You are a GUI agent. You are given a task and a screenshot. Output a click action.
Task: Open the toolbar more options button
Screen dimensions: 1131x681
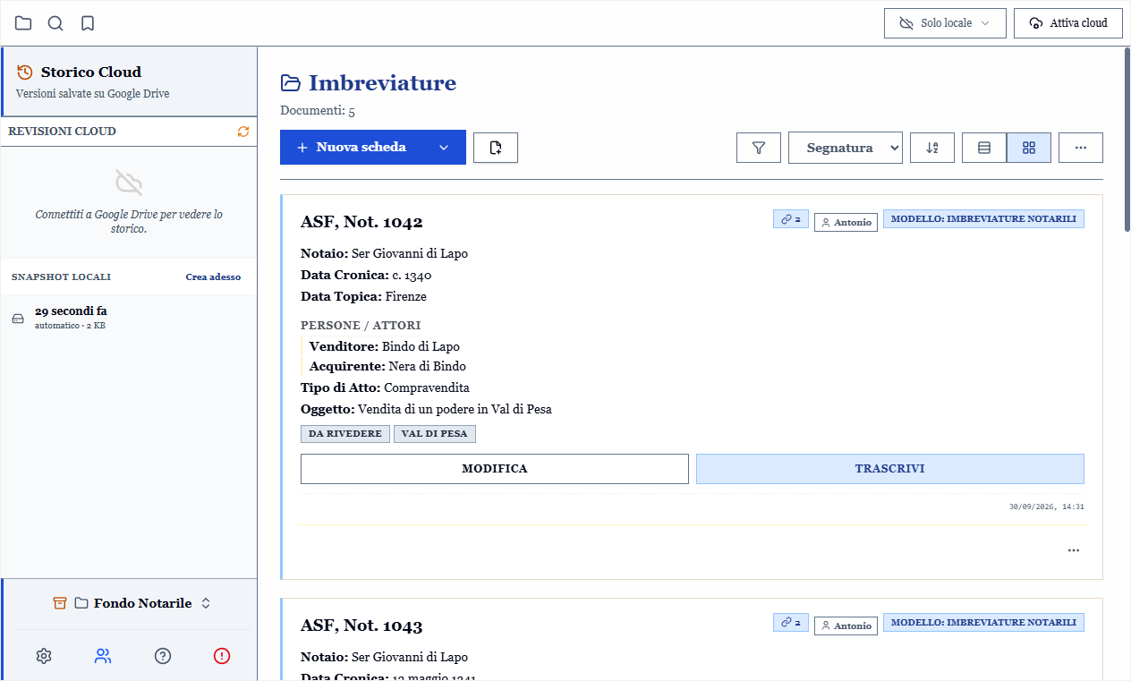pos(1081,148)
